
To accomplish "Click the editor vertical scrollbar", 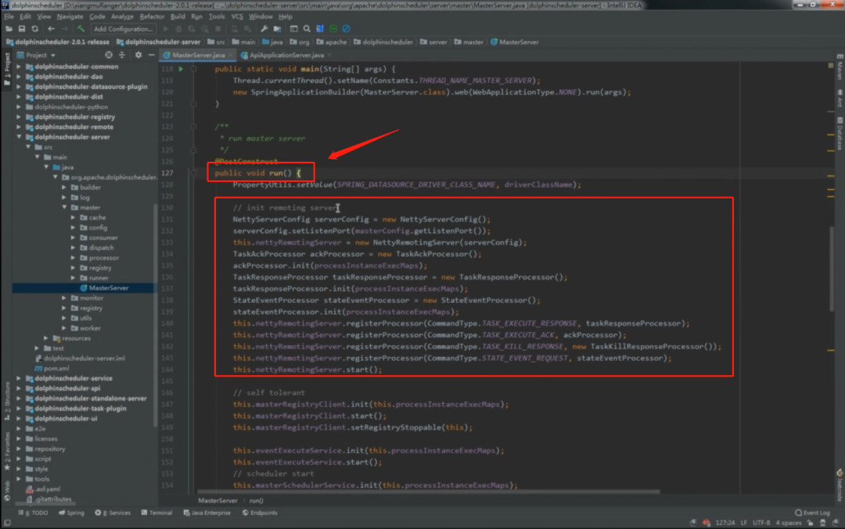I will [832, 269].
